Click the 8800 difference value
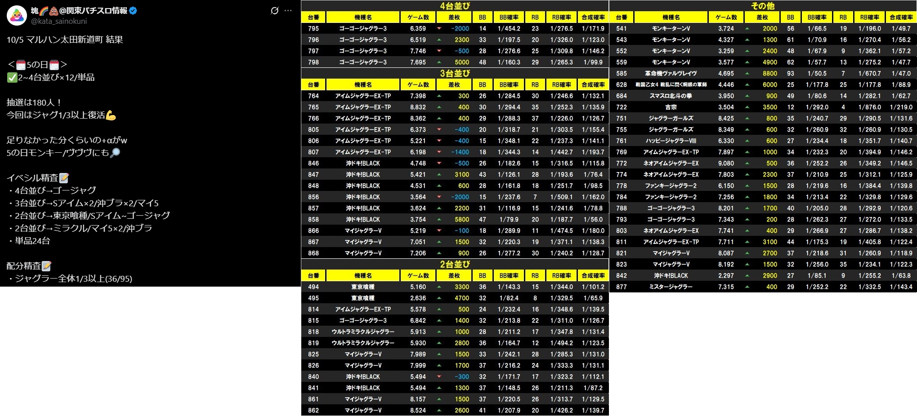This screenshot has height=416, width=917. click(770, 73)
